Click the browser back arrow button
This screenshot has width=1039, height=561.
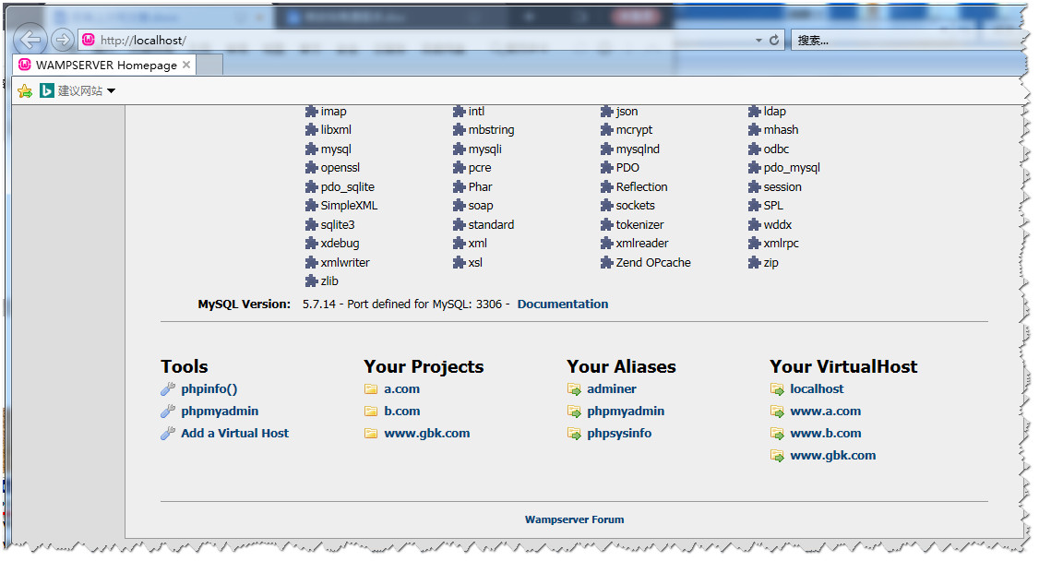(30, 41)
